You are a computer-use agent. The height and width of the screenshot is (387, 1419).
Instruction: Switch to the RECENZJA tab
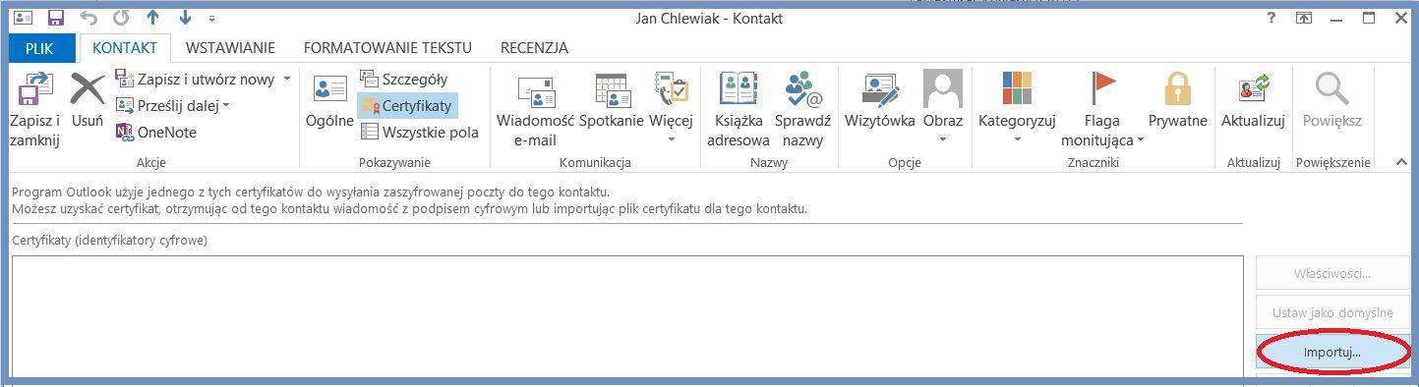(x=534, y=47)
